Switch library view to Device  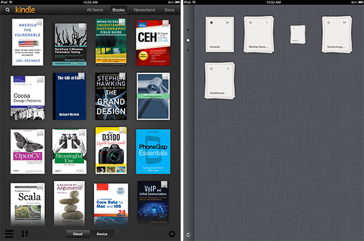(102, 234)
